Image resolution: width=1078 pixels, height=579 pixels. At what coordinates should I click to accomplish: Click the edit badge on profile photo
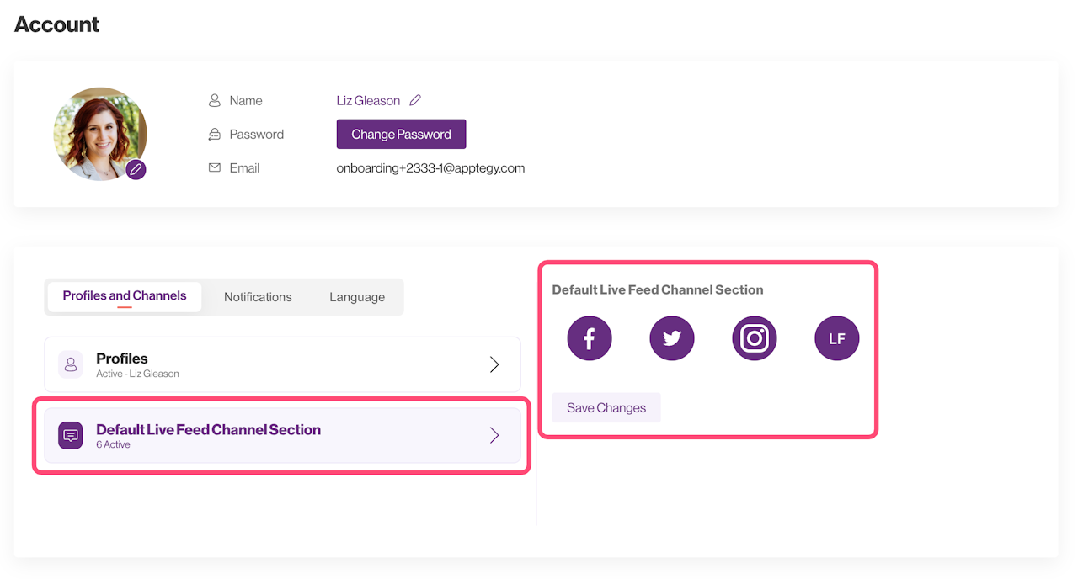click(x=136, y=170)
